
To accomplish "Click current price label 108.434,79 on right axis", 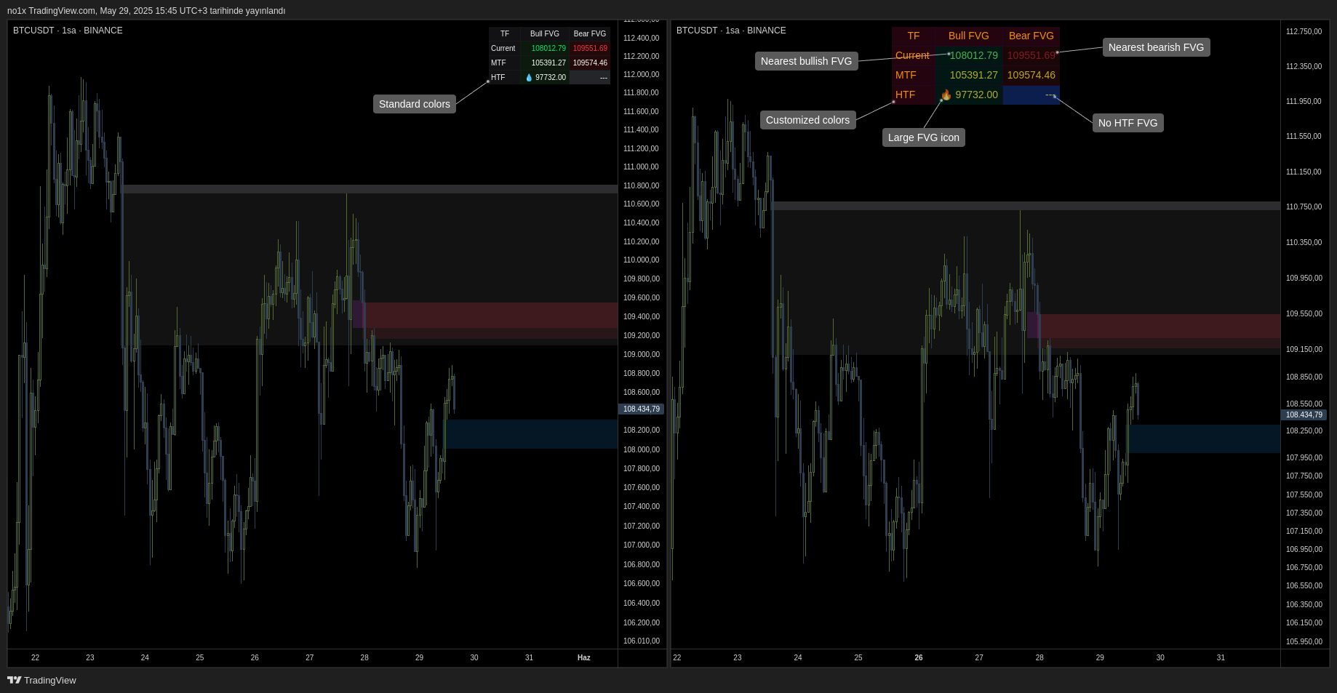I will (1304, 414).
